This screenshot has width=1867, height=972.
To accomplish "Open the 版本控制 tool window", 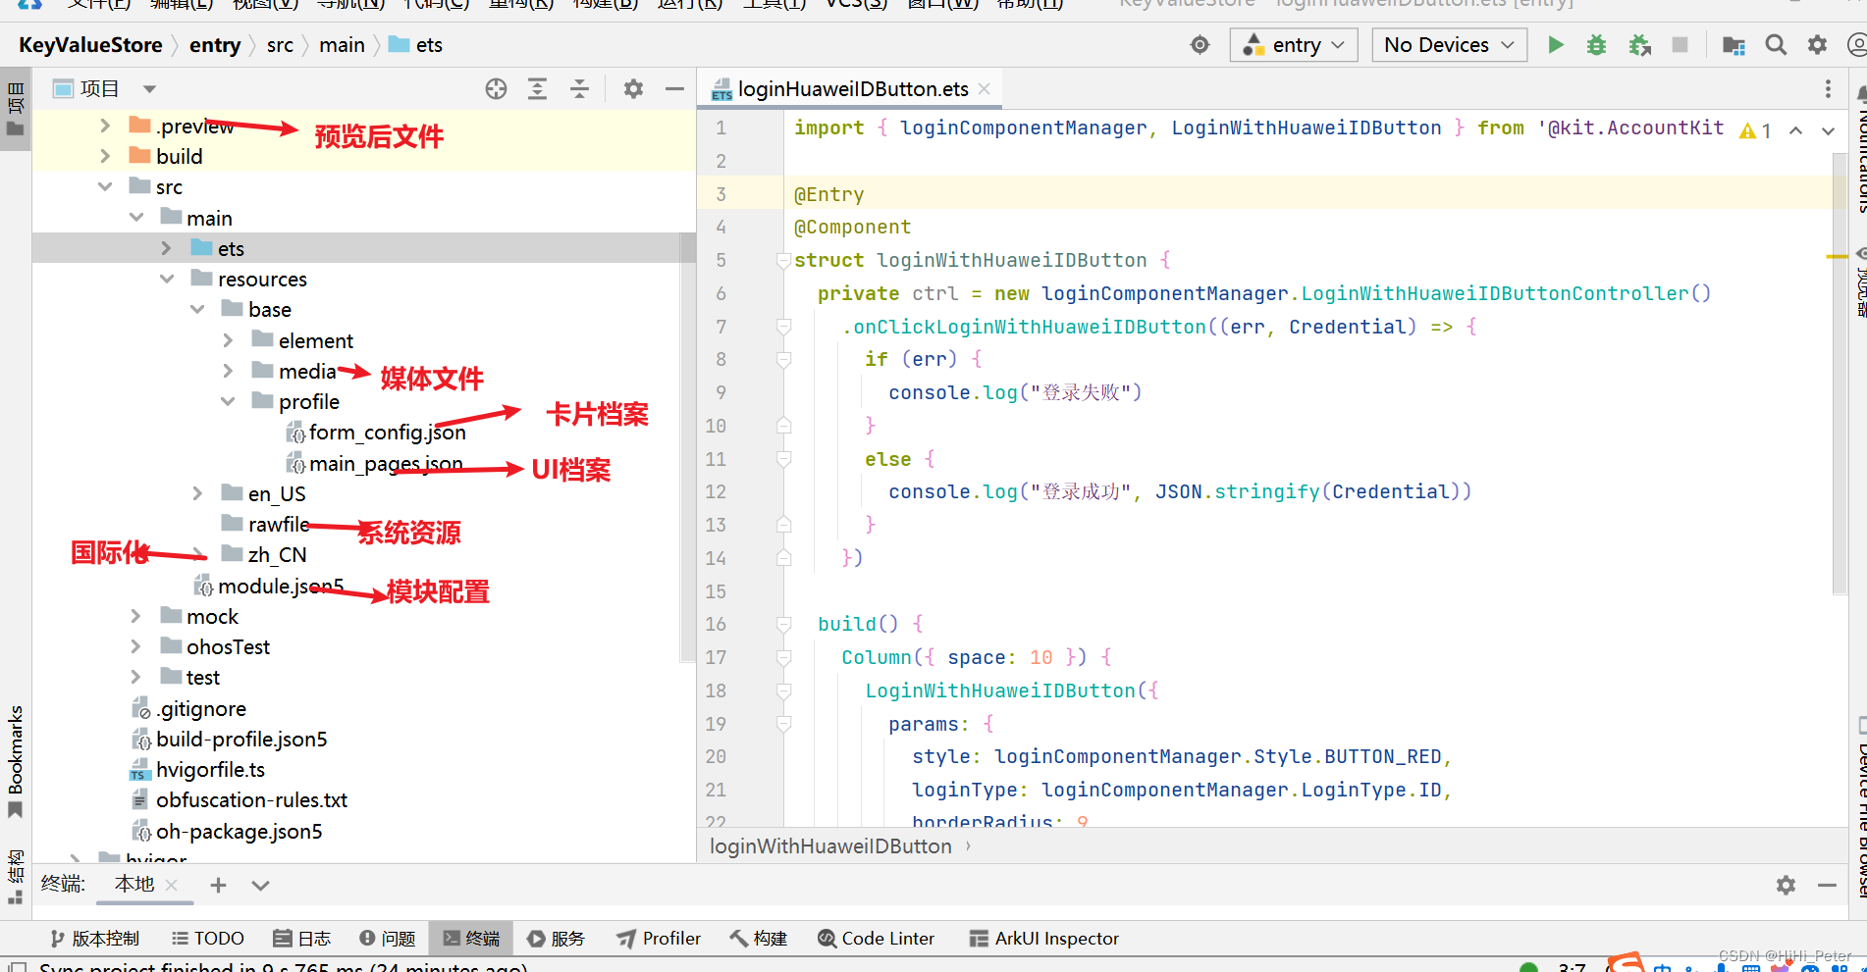I will [x=94, y=939].
